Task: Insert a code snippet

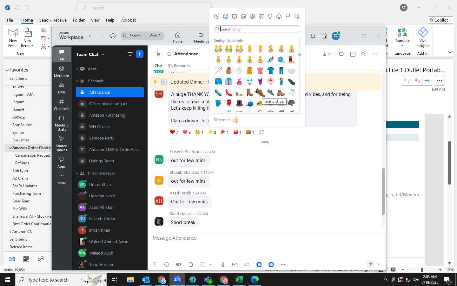Action: [x=247, y=264]
